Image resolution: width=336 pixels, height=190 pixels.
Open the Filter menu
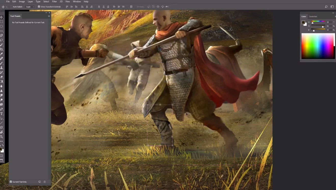[x=54, y=2]
